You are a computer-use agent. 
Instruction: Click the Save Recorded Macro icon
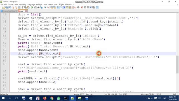[x=93, y=8]
